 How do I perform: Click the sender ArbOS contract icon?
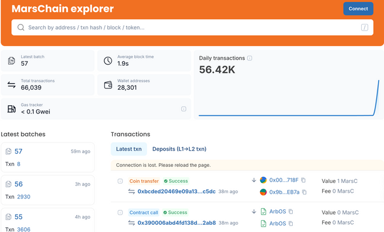pos(263,212)
